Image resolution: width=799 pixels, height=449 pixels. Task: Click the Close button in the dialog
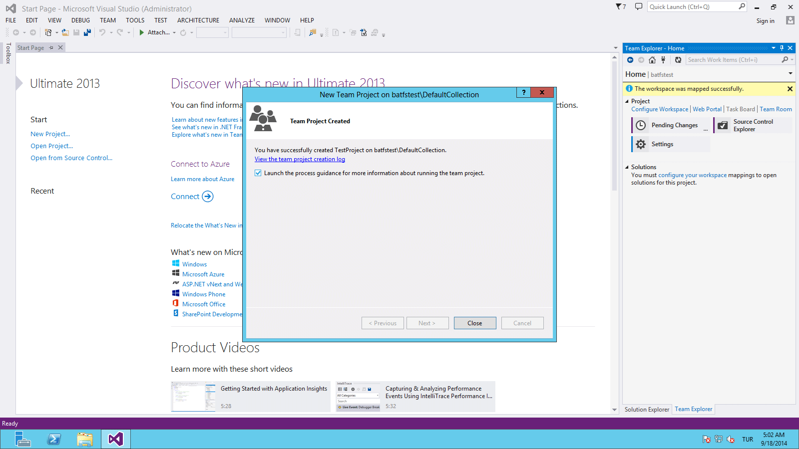pos(474,323)
